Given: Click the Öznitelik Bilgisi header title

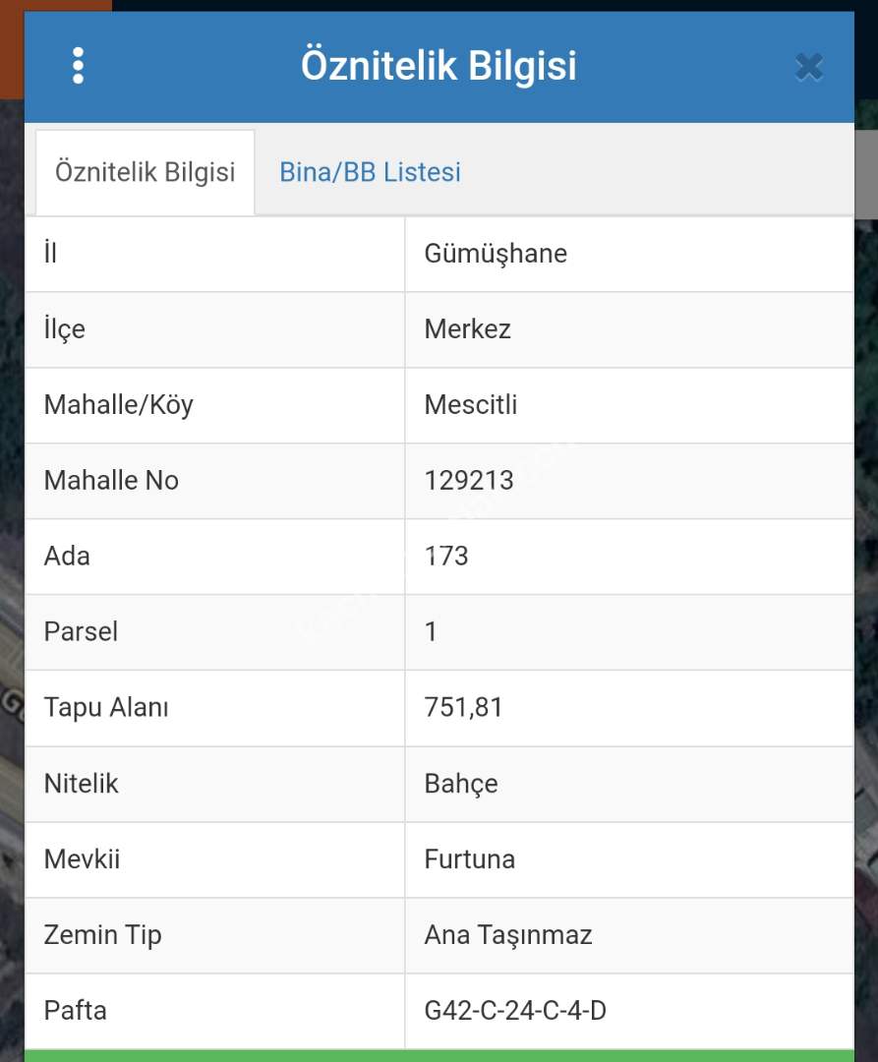Looking at the screenshot, I should (x=439, y=66).
